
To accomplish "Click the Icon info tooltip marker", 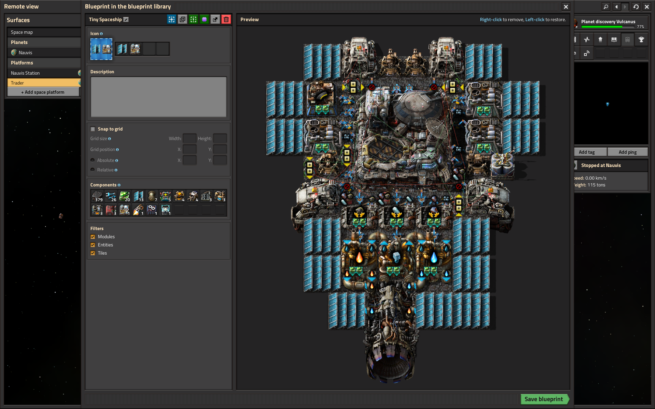I will tap(101, 34).
